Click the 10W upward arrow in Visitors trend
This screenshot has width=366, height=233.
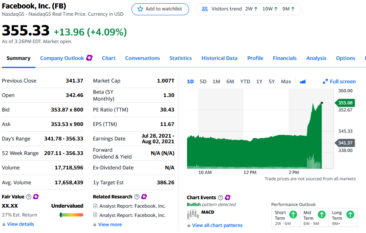[276, 9]
